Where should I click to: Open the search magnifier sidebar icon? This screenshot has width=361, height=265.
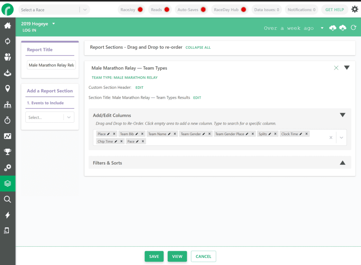tap(8, 199)
